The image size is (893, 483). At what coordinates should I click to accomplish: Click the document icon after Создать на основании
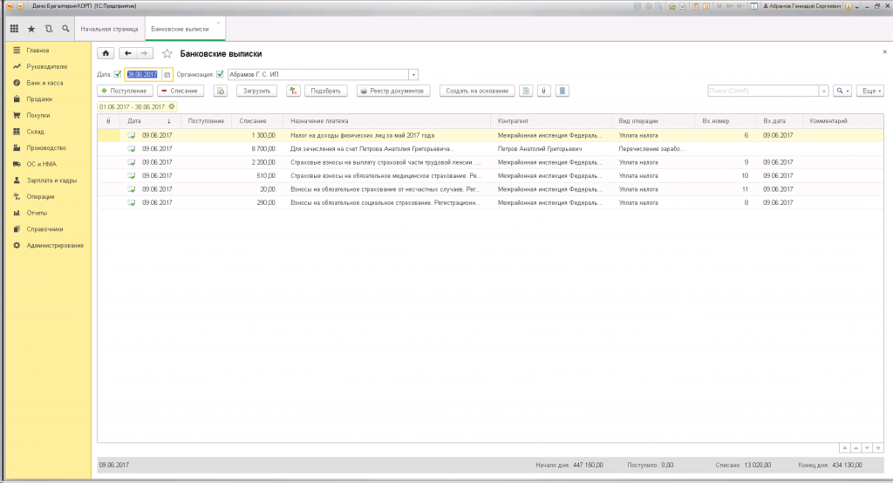pyautogui.click(x=526, y=91)
